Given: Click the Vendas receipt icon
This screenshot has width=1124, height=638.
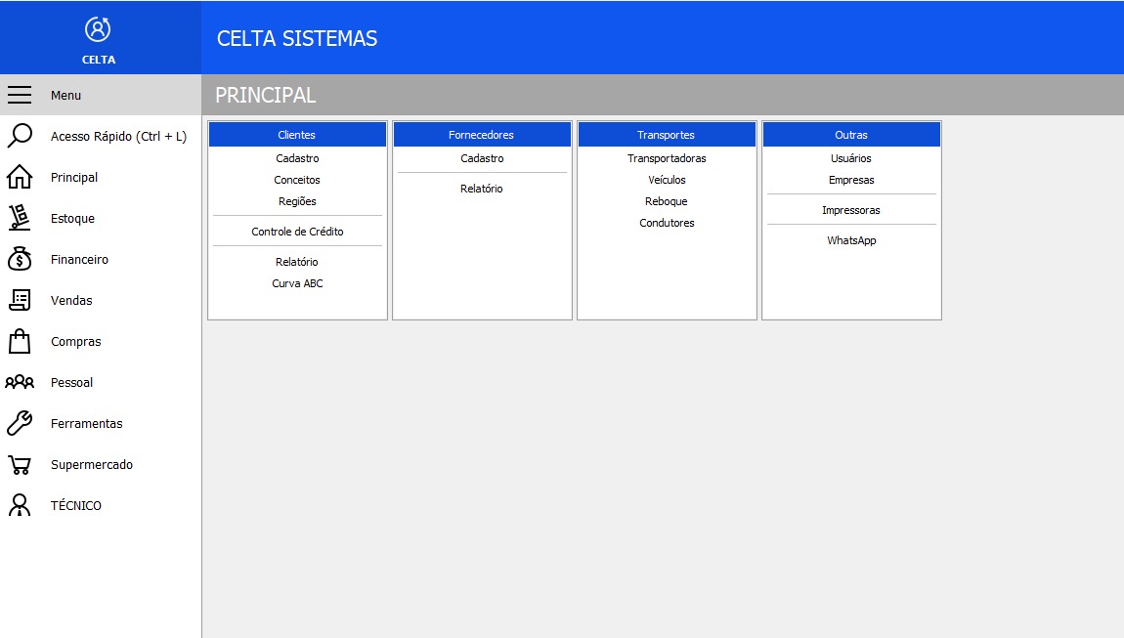Looking at the screenshot, I should pyautogui.click(x=20, y=300).
